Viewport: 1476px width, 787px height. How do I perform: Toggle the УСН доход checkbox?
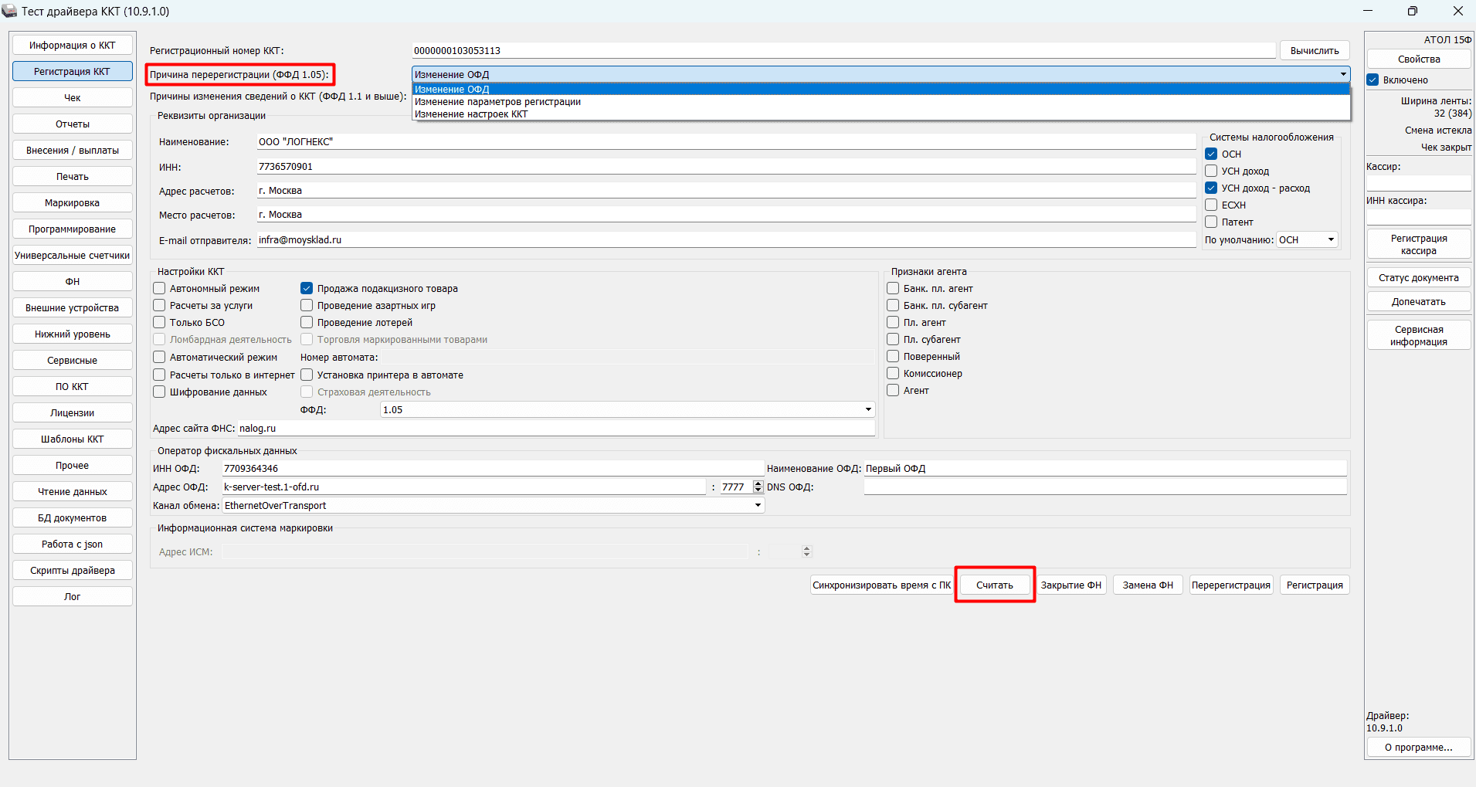pyautogui.click(x=1211, y=171)
